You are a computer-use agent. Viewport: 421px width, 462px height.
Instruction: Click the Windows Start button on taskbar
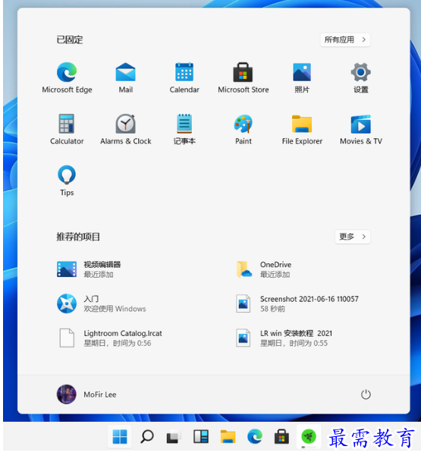pyautogui.click(x=120, y=436)
